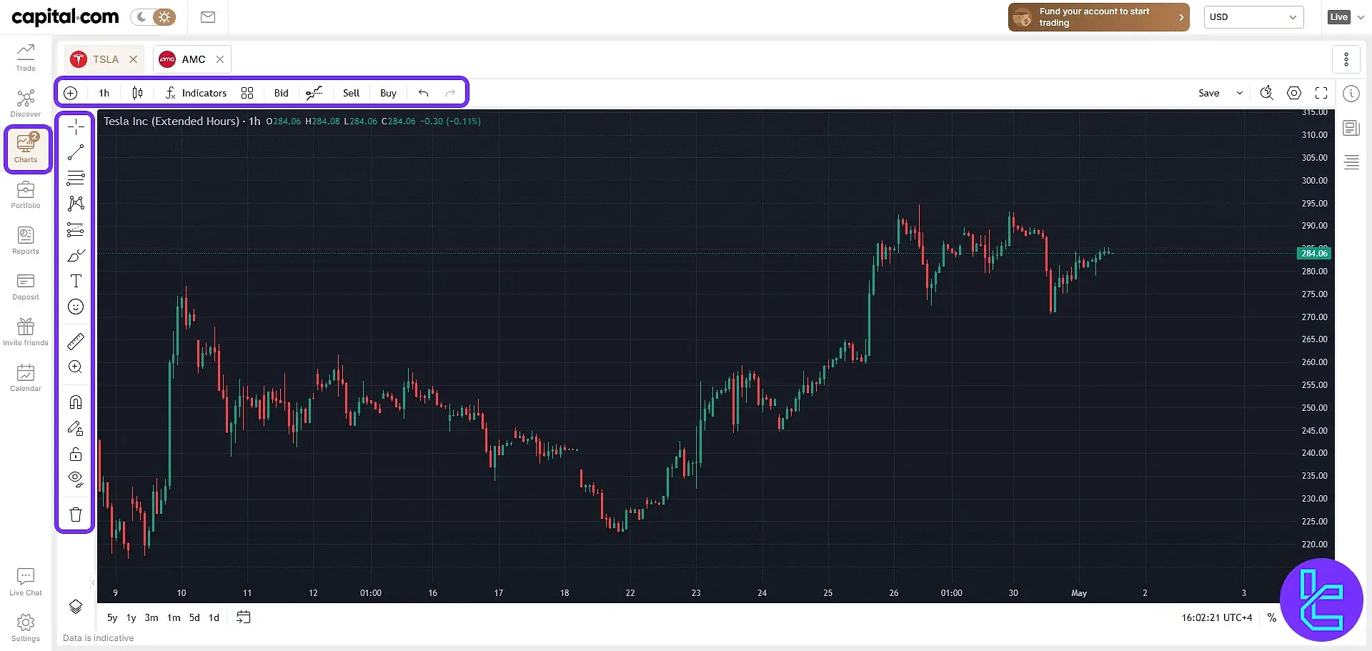The image size is (1372, 651).
Task: Activate the magnet snap mode
Action: point(76,402)
